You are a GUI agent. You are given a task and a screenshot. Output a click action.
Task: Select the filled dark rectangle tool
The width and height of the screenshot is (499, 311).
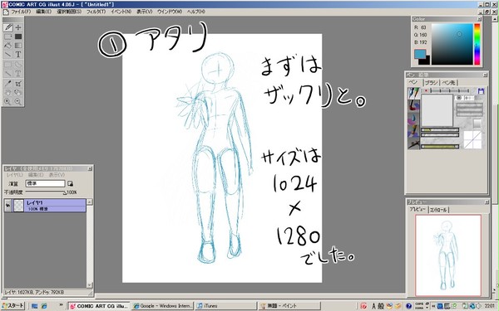coord(18,36)
